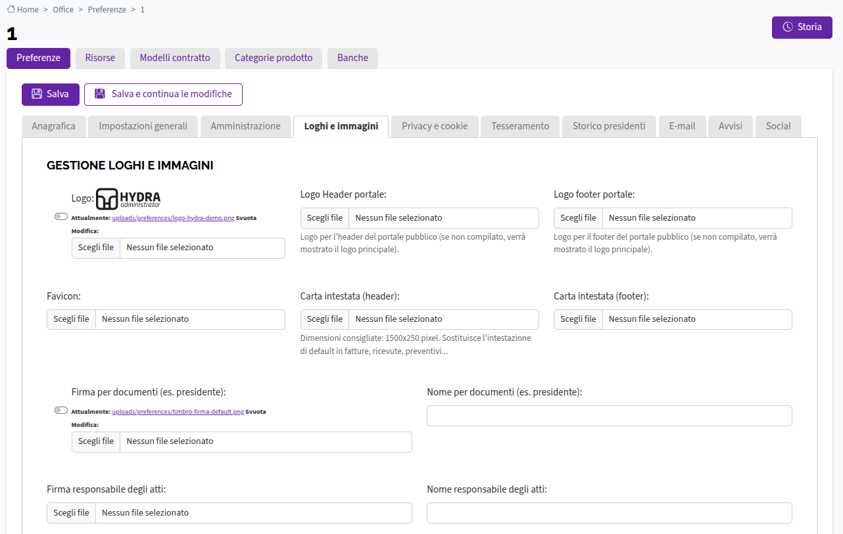Open the Preferenze top tab
The width and height of the screenshot is (843, 534).
click(38, 58)
